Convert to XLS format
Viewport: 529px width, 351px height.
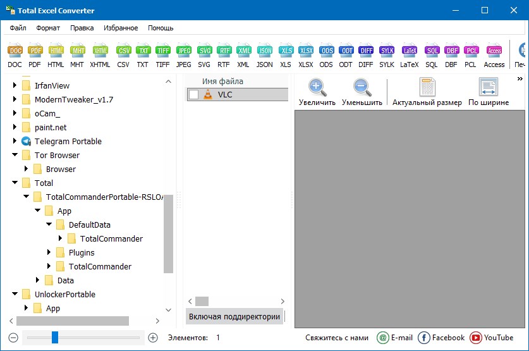286,56
